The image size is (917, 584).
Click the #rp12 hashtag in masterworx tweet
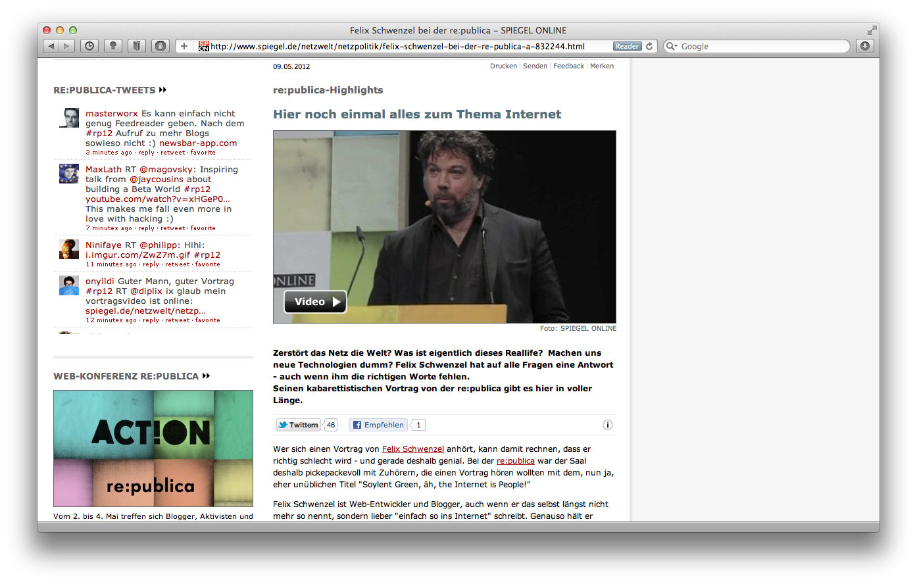(99, 133)
